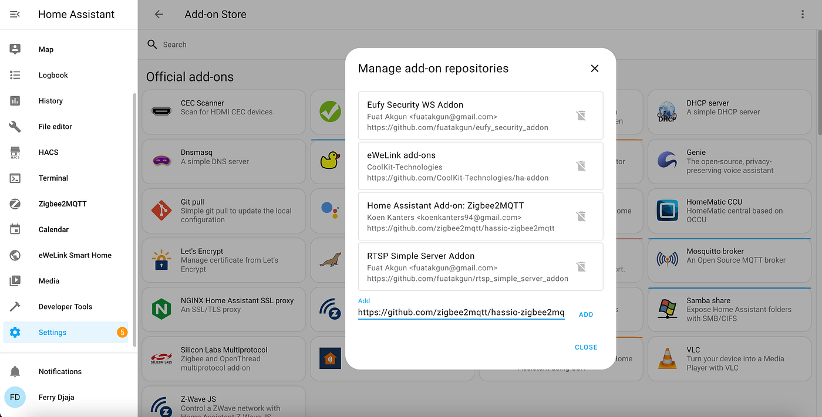Remove Eufy Security WS Addon repository

(x=581, y=116)
